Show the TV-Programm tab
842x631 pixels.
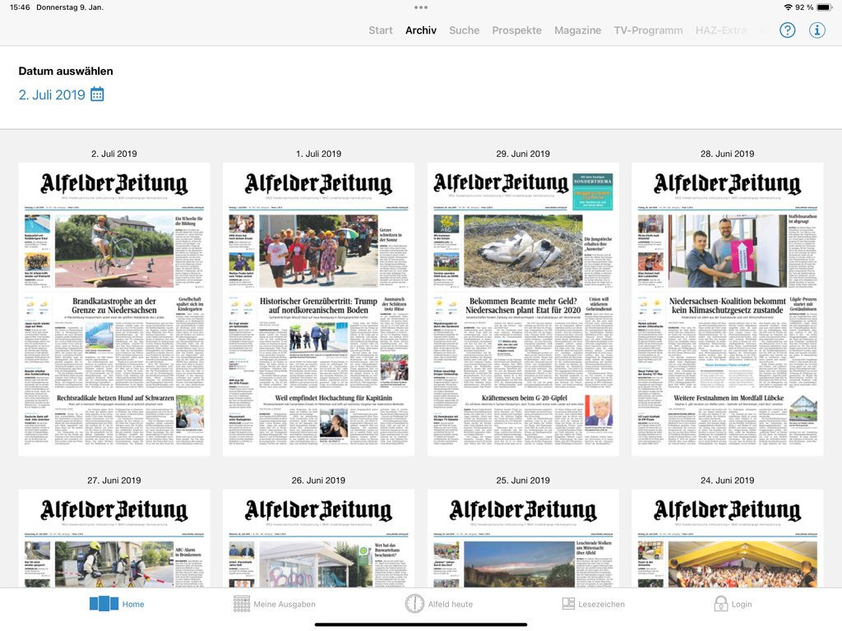(648, 30)
